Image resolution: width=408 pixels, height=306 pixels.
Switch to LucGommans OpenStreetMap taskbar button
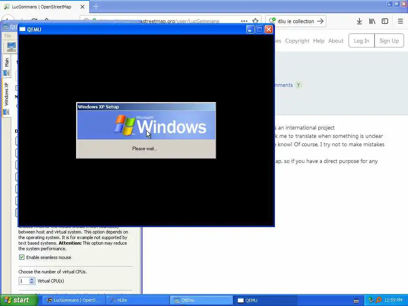point(74,300)
